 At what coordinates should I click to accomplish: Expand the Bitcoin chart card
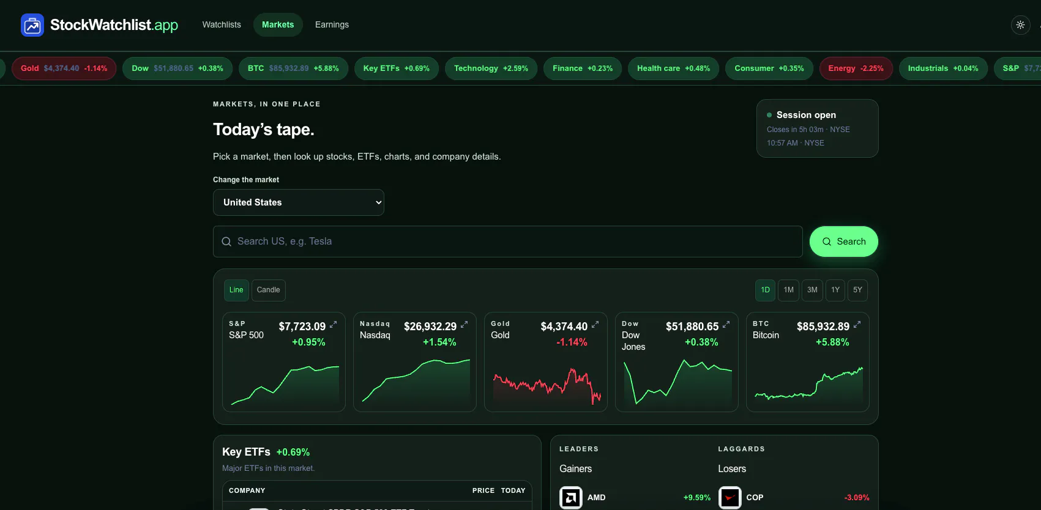coord(857,325)
